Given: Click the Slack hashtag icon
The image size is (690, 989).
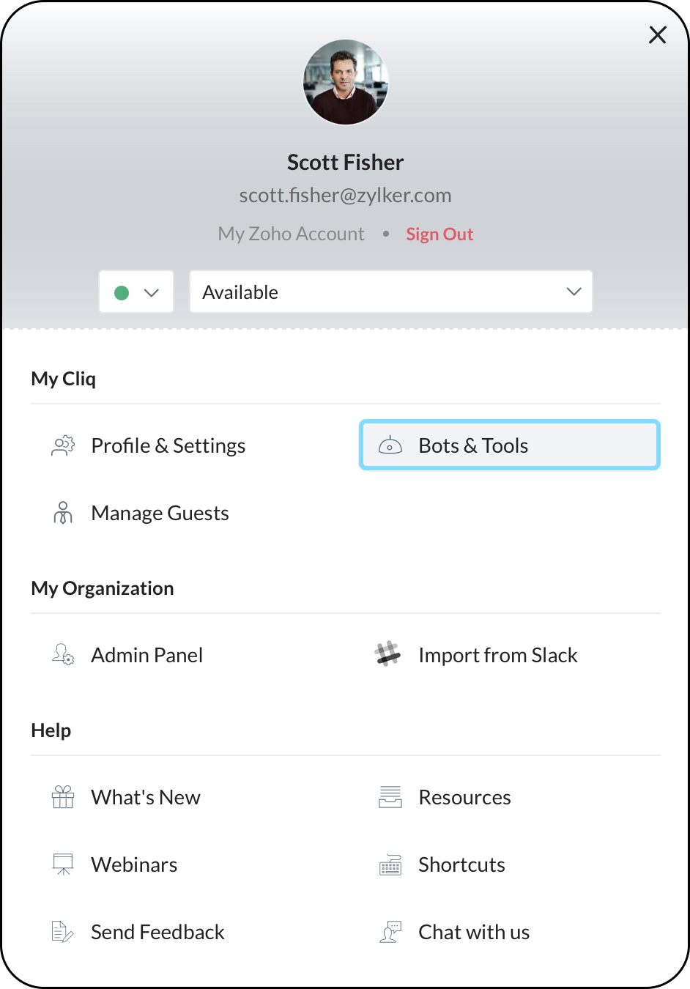Looking at the screenshot, I should 388,654.
